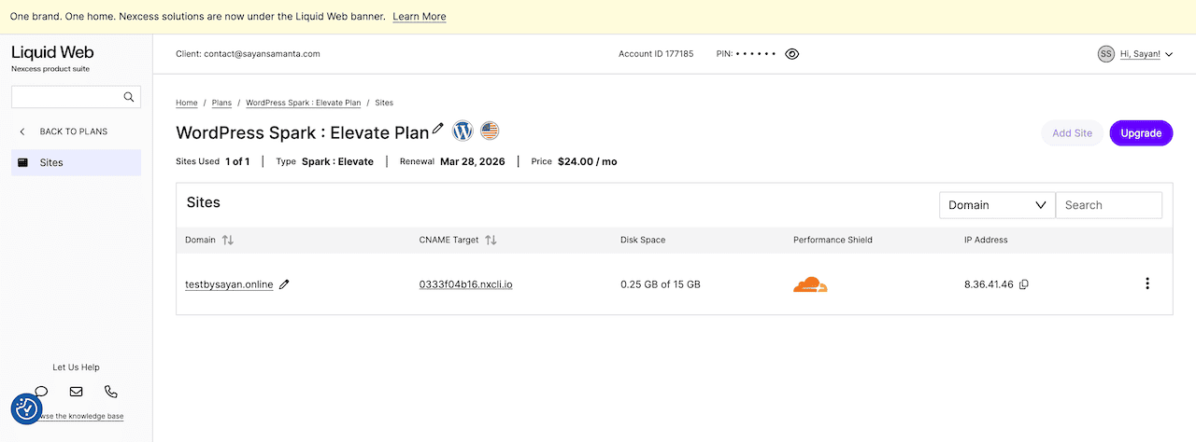Click the WordPress logo icon

(x=463, y=131)
